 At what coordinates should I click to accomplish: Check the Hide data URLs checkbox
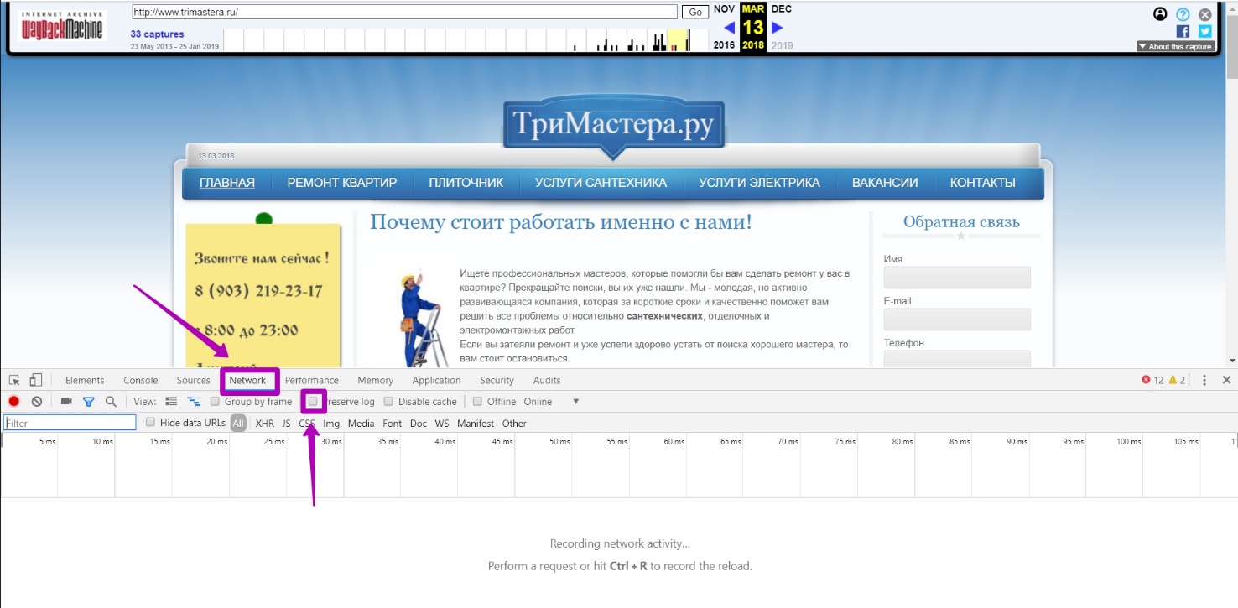151,423
